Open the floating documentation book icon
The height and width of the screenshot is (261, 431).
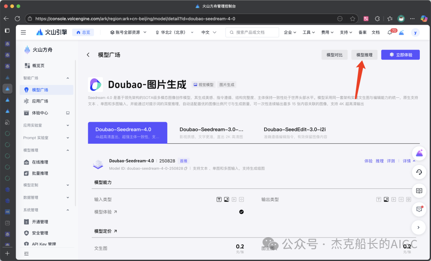coord(419,191)
